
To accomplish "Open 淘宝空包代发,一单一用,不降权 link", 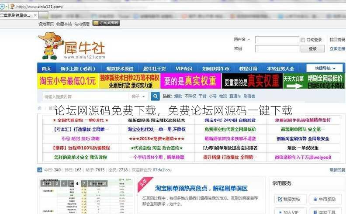I will coord(157,129).
